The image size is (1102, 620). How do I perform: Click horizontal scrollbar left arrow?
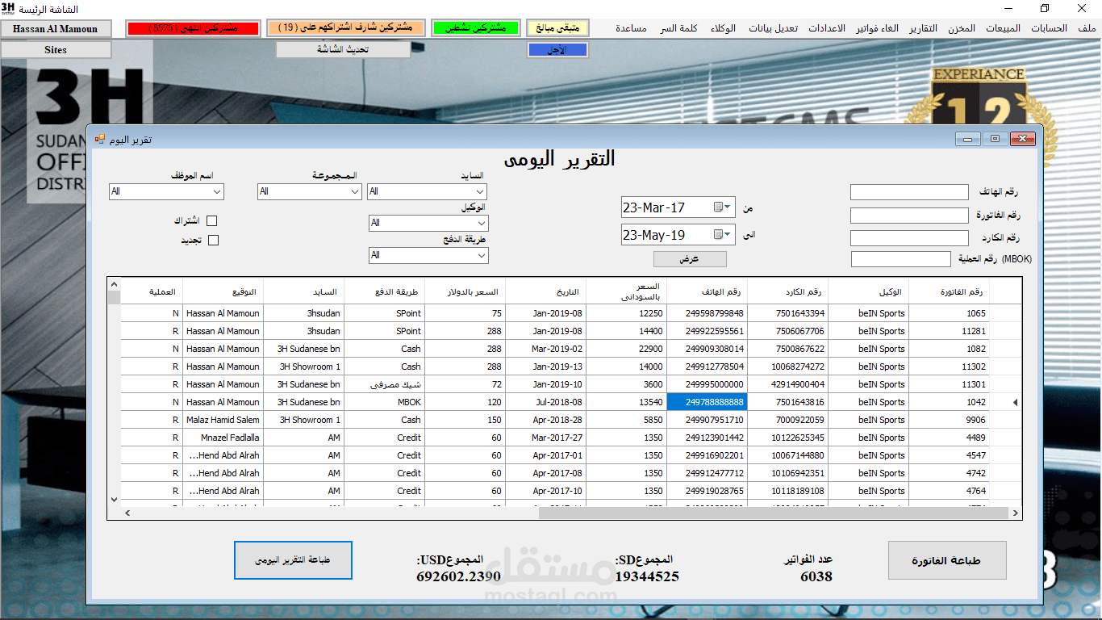click(x=127, y=513)
